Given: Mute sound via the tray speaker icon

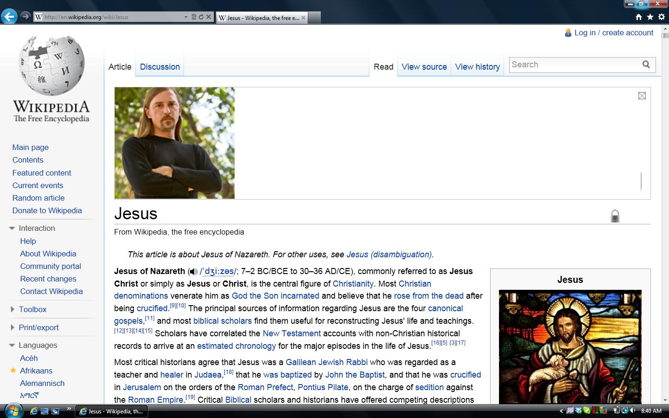Looking at the screenshot, I should tap(632, 411).
